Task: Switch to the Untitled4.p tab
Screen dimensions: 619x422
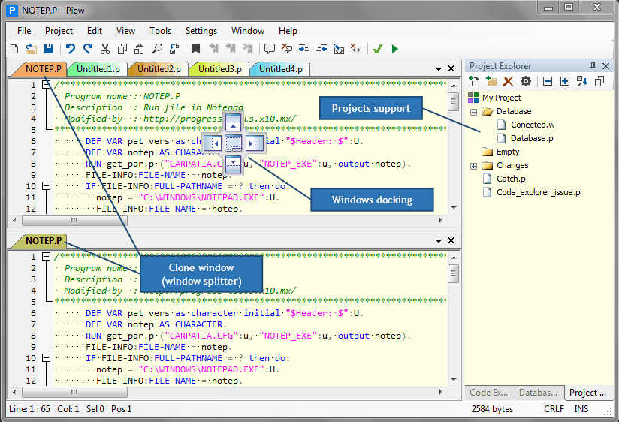Action: point(280,69)
